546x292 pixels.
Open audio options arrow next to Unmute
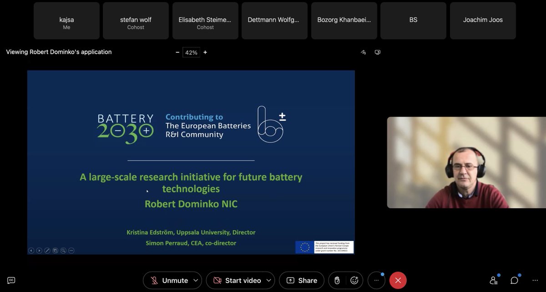coord(196,281)
